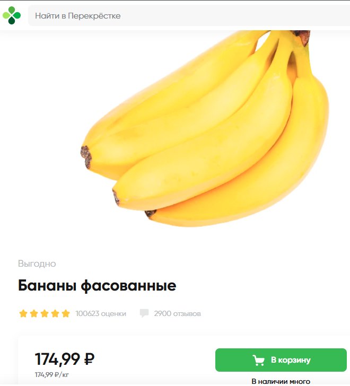Focus the 'Найти в Перекрёстке' search field

tap(189, 15)
